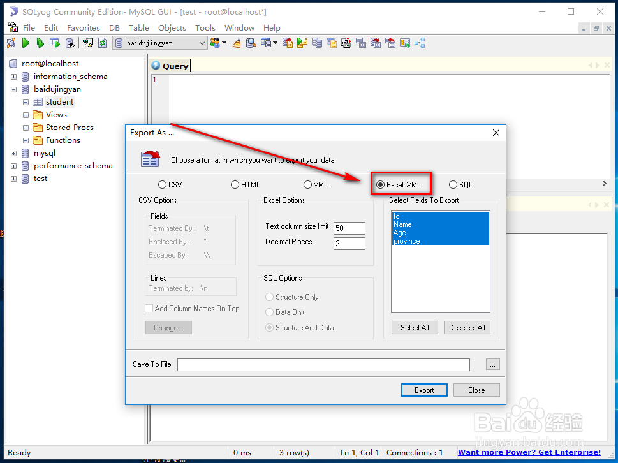
Task: Open the 'Want more Power? Get Enterprise!' link
Action: [529, 452]
